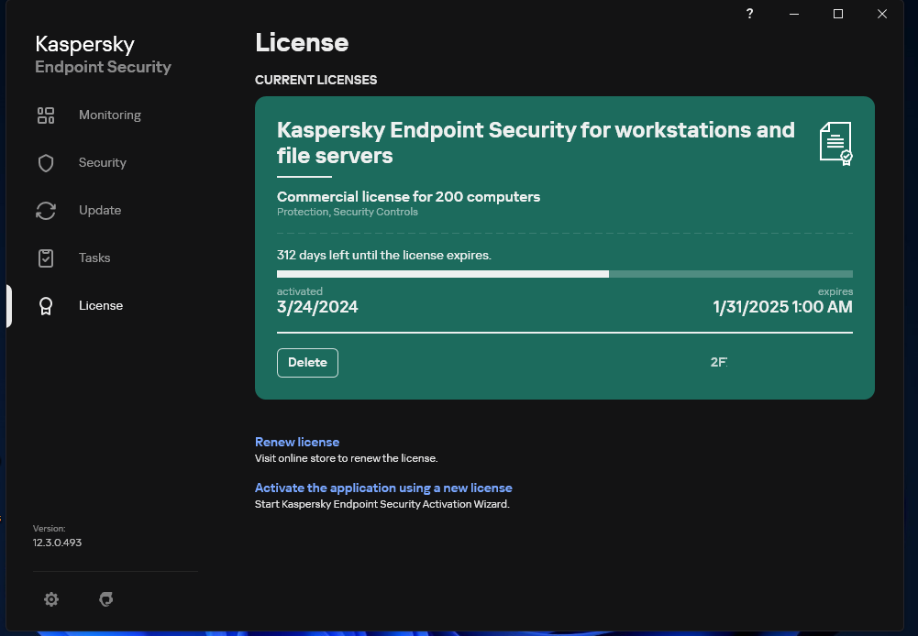Click the Tasks clipboard icon
Image resolution: width=918 pixels, height=636 pixels.
point(46,258)
